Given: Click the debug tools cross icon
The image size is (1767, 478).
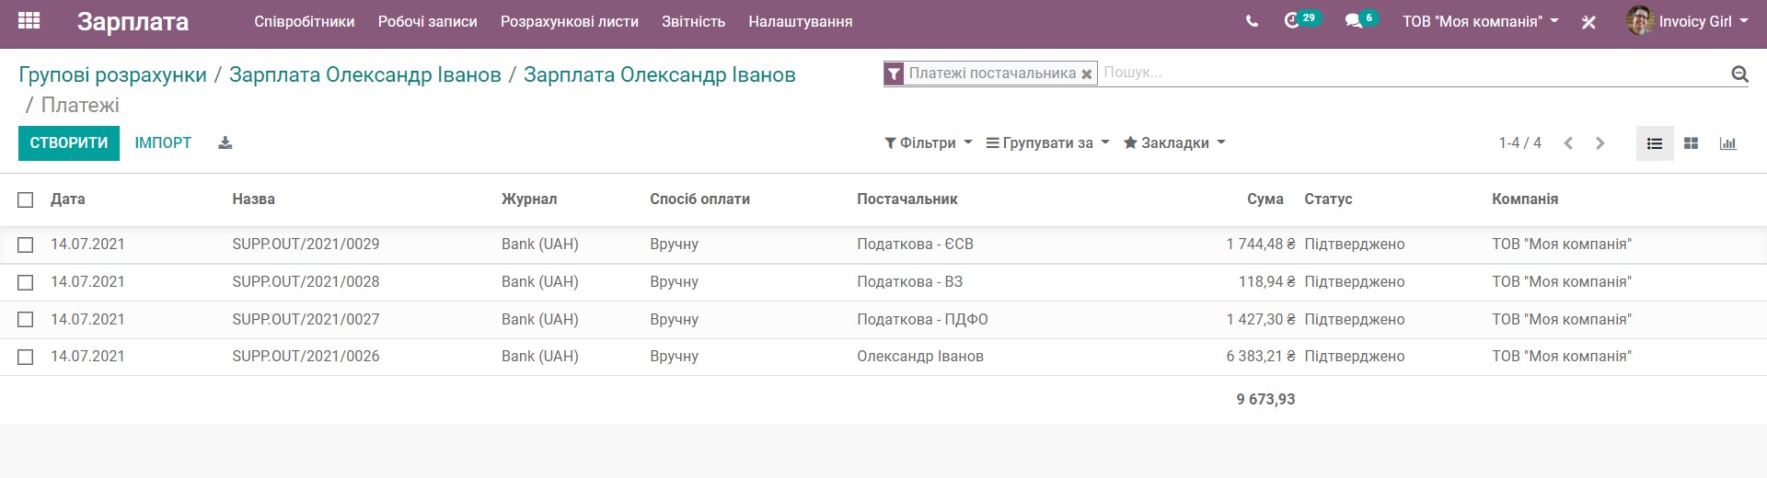Looking at the screenshot, I should (1588, 22).
